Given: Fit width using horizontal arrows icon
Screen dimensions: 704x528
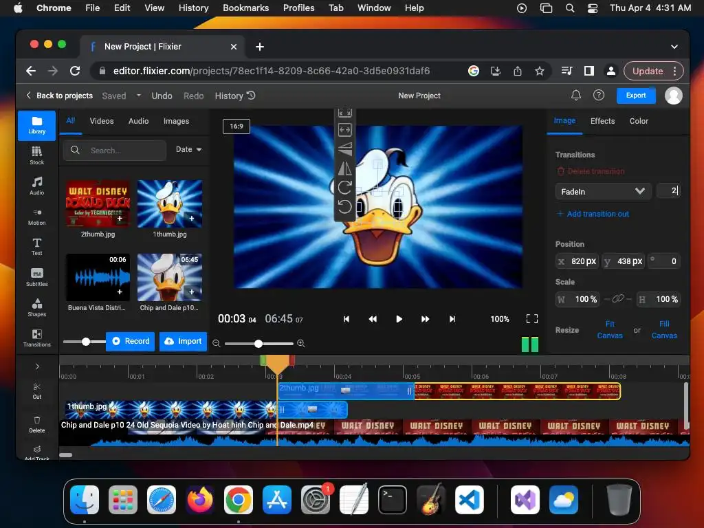Looking at the screenshot, I should 345,130.
